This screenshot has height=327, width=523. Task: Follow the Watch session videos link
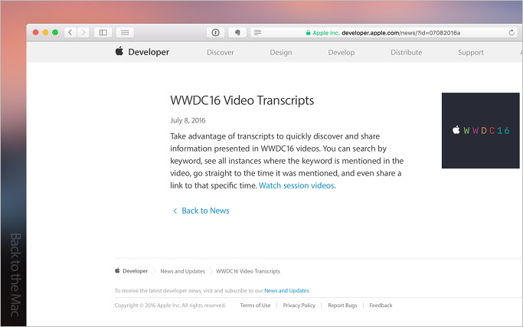[x=296, y=185]
